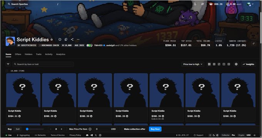Open the Discord icon link

(87, 135)
